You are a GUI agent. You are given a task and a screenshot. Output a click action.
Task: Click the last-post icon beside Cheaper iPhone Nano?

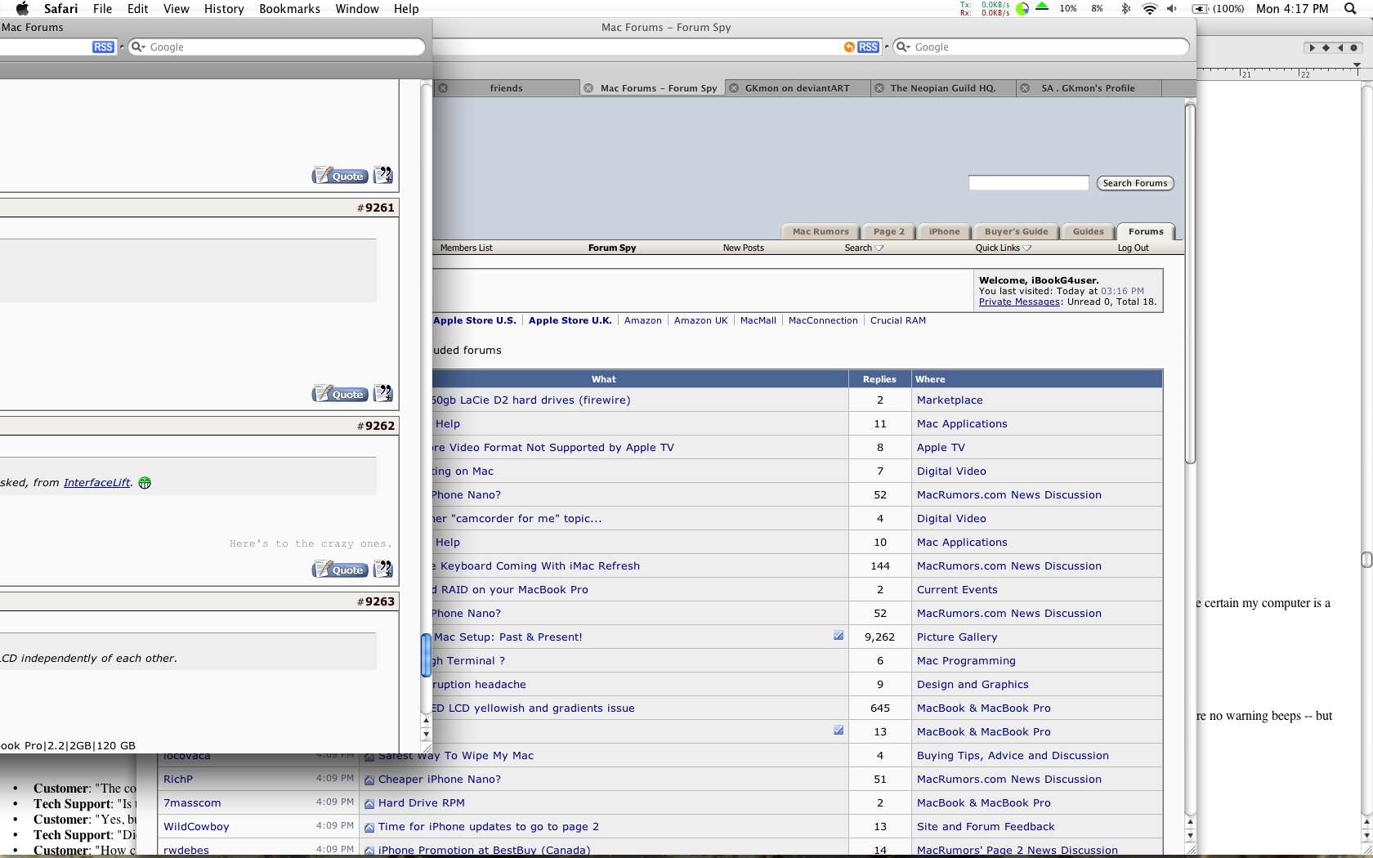tap(369, 780)
